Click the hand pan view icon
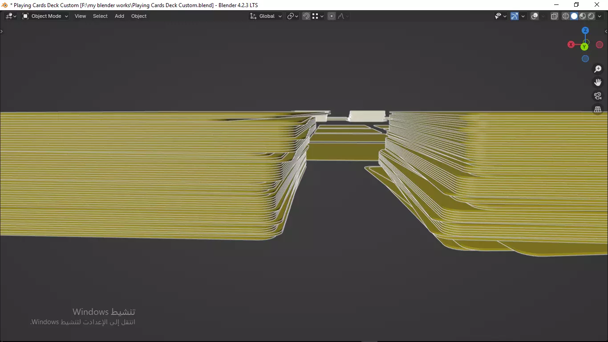The width and height of the screenshot is (608, 342). click(598, 82)
